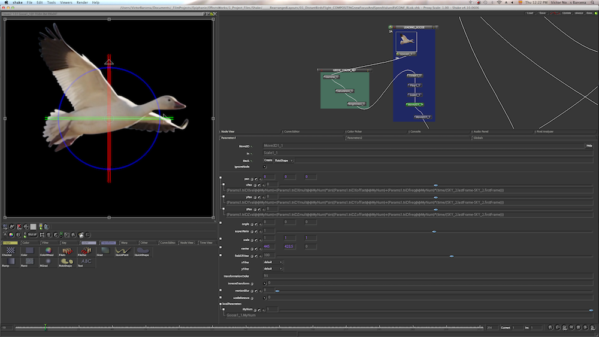Toggle the inverseTransform switch
Viewport: 599px width, 337px height.
265,283
